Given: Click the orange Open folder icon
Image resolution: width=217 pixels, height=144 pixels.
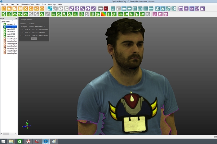Looking at the screenshot, I should pyautogui.click(x=9, y=9).
